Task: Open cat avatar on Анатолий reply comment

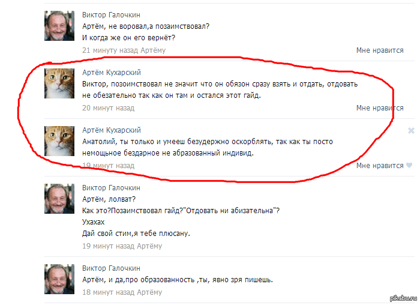Action: coord(59,141)
